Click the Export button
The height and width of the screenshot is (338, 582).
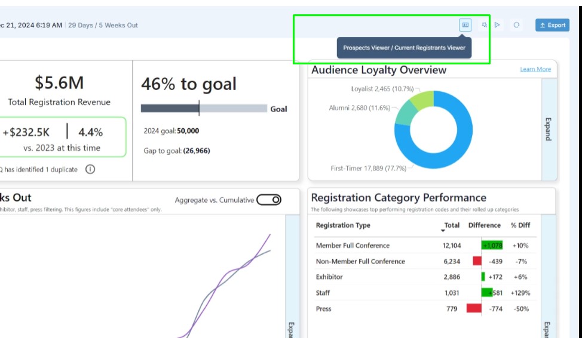coord(552,25)
